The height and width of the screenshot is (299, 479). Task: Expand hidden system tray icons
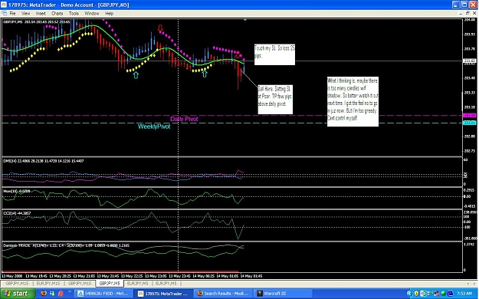pos(409,294)
